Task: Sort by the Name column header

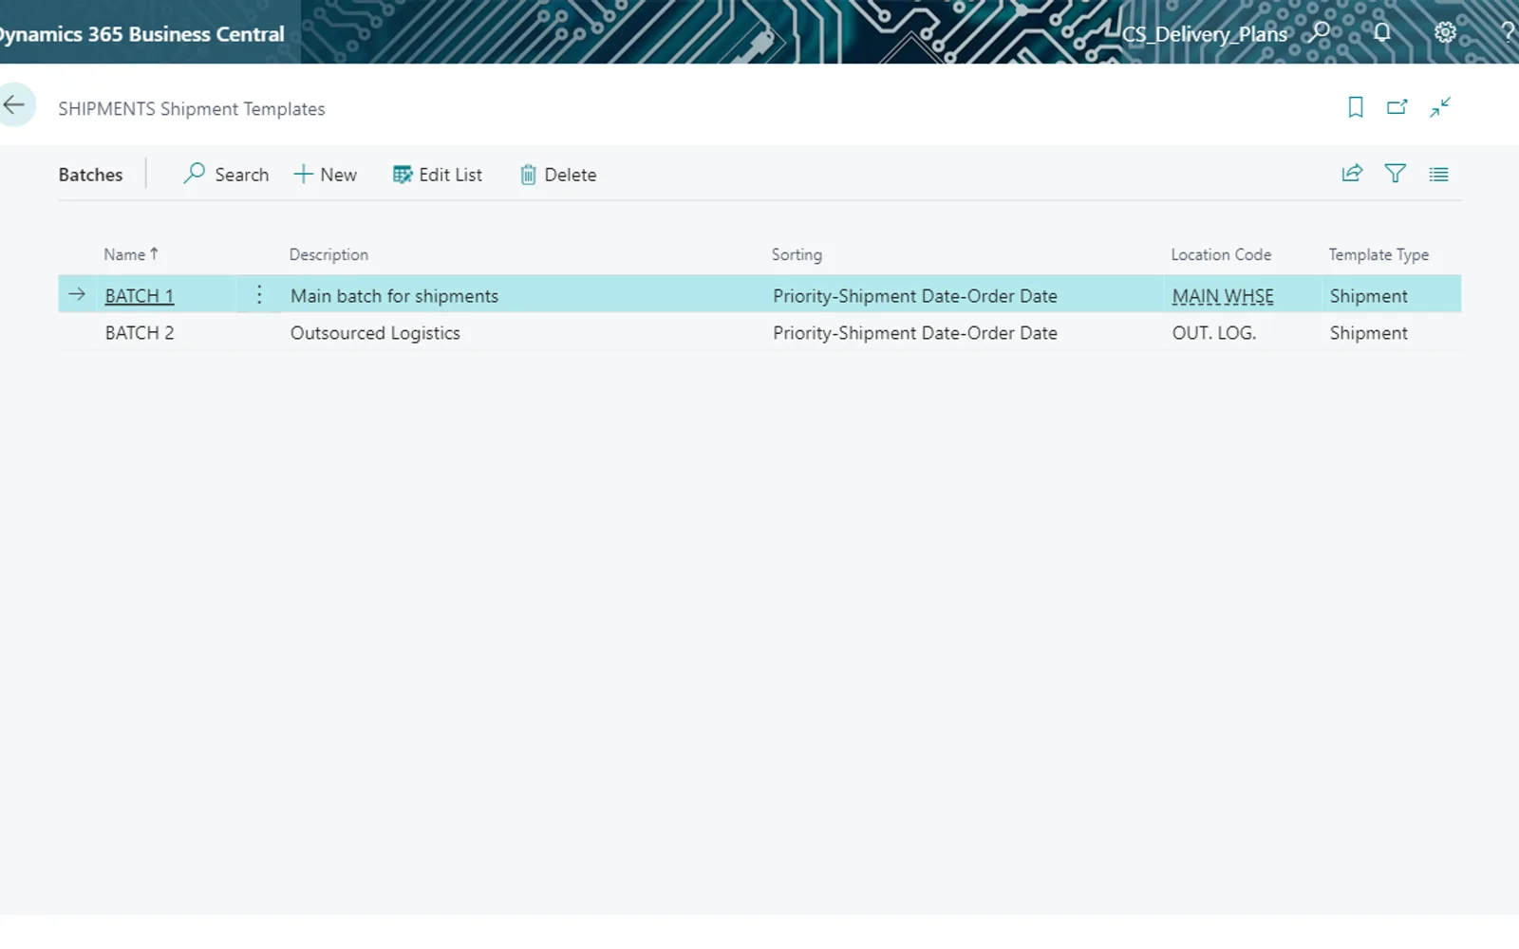Action: point(131,254)
